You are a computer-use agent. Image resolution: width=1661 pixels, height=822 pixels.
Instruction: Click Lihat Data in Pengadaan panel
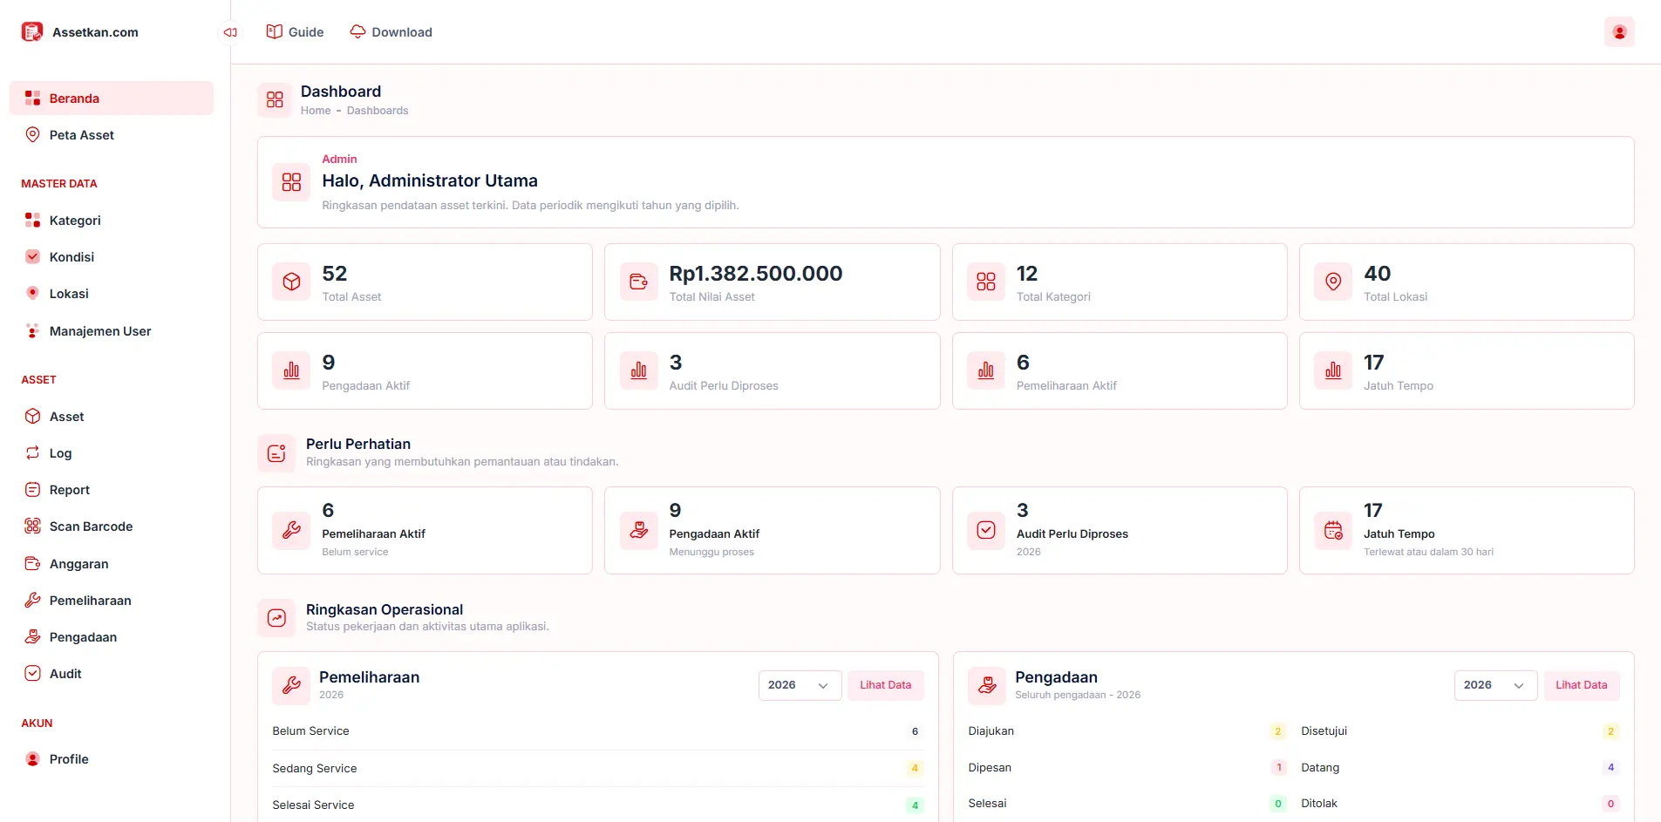[1581, 685]
